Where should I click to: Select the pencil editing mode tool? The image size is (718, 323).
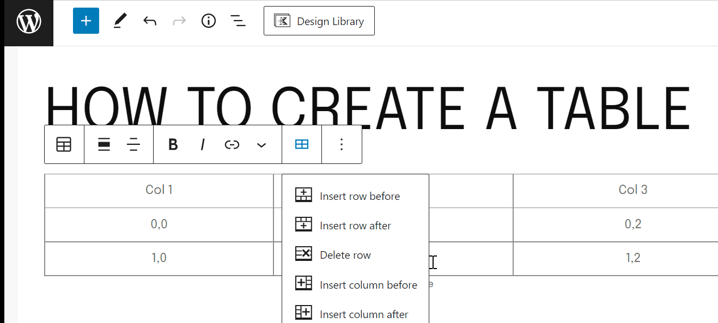(120, 21)
